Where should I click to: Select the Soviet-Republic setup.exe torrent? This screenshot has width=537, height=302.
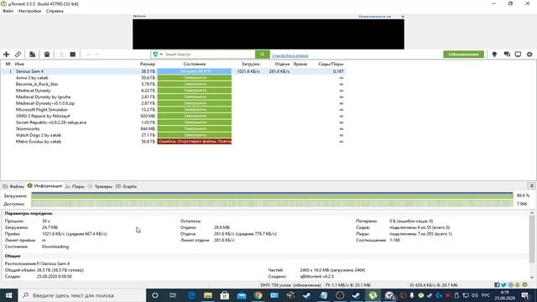click(x=51, y=122)
